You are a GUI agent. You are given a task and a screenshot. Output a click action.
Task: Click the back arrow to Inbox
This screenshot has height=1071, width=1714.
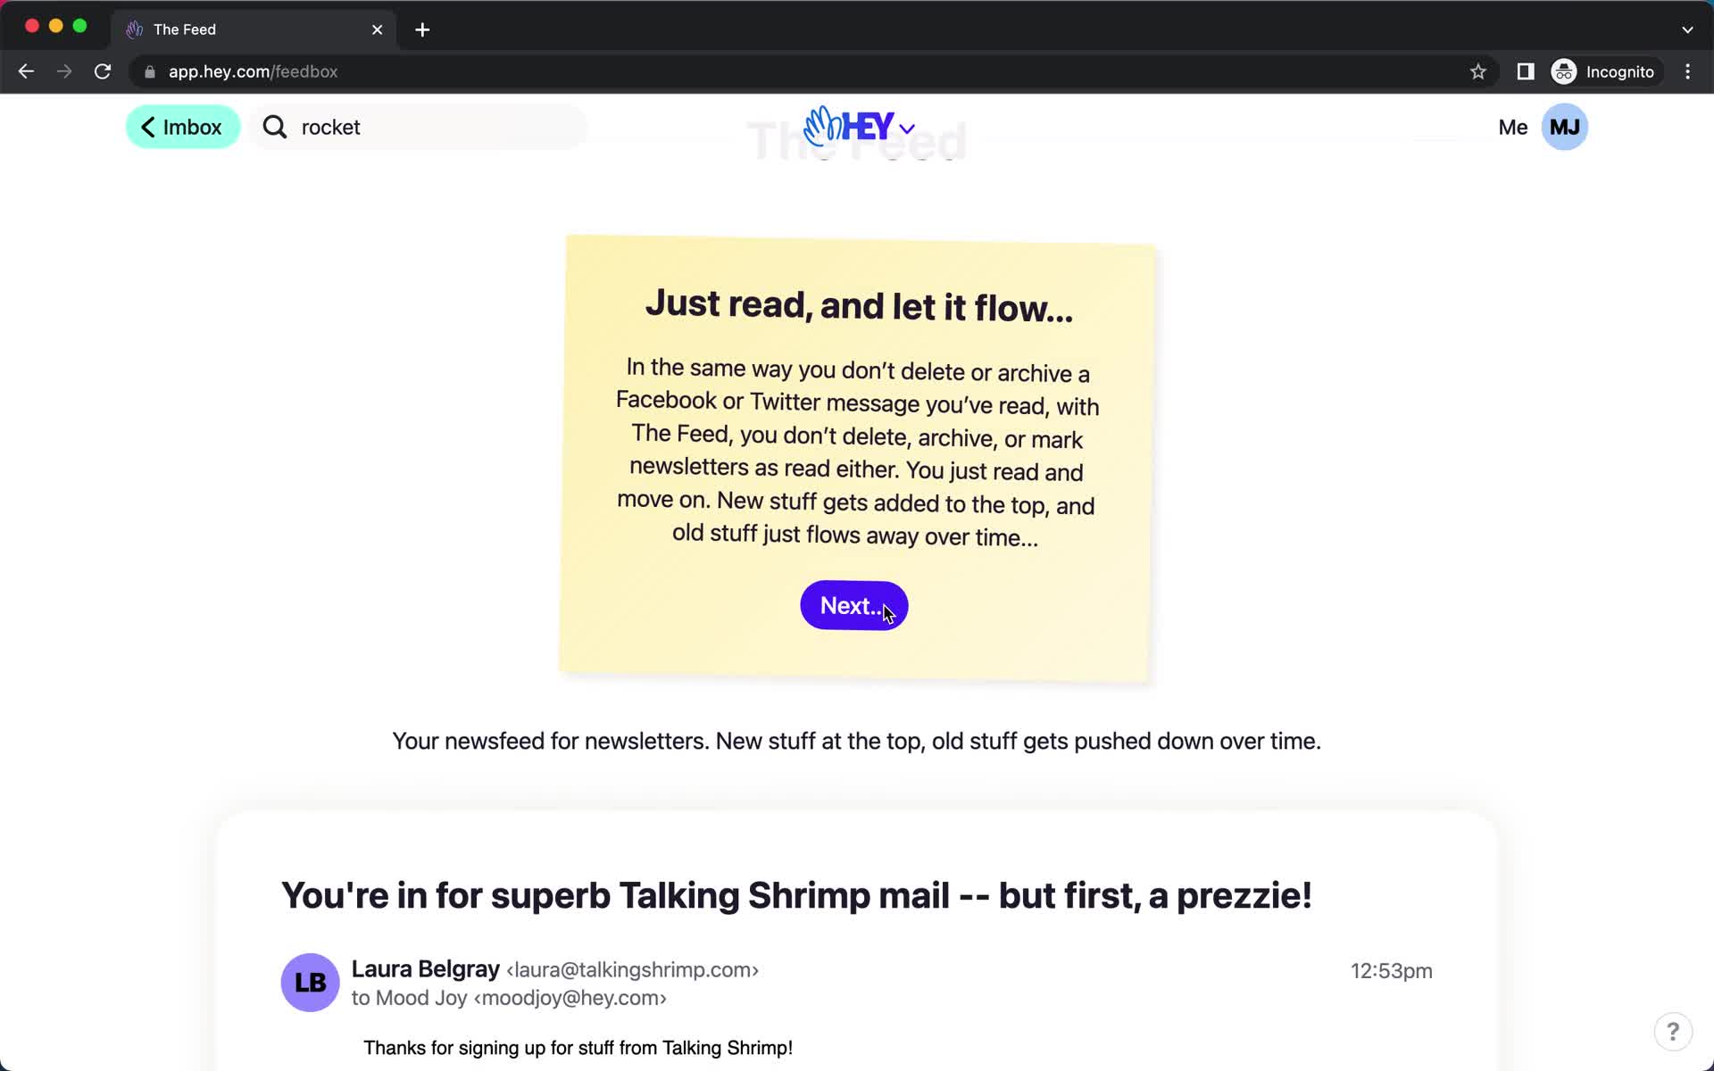[x=180, y=127]
